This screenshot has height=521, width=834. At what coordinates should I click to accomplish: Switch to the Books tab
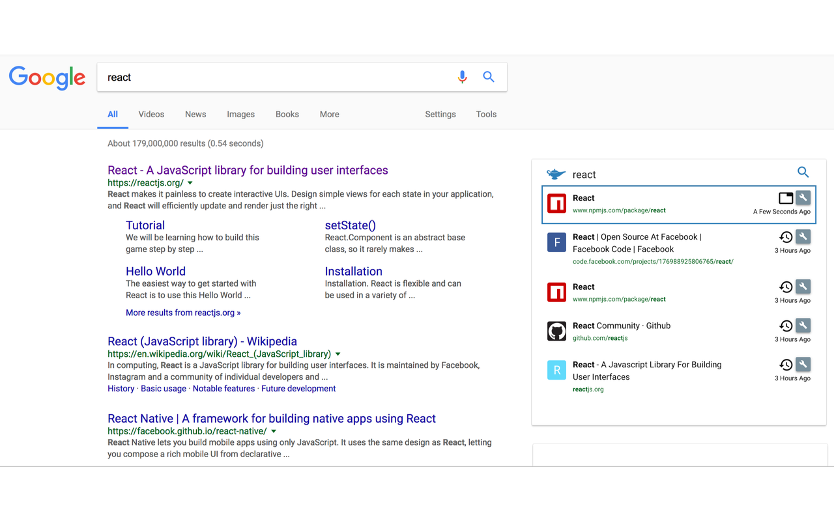[x=287, y=114]
